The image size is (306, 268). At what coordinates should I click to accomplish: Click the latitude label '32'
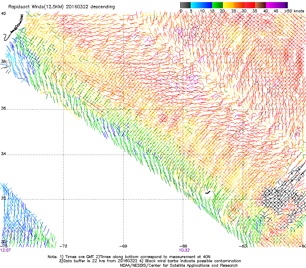[x=3, y=198]
